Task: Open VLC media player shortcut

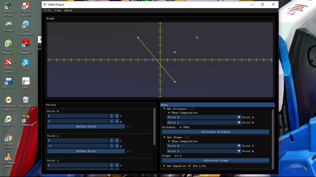Action: 8,160
